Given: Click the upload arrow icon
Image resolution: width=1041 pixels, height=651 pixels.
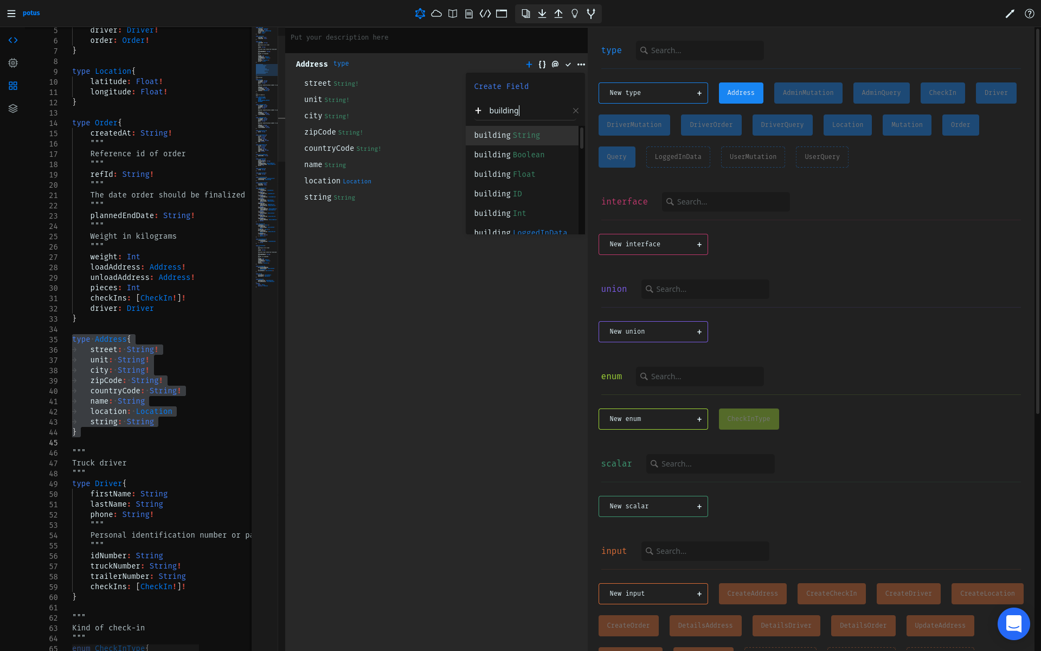Looking at the screenshot, I should pyautogui.click(x=558, y=14).
